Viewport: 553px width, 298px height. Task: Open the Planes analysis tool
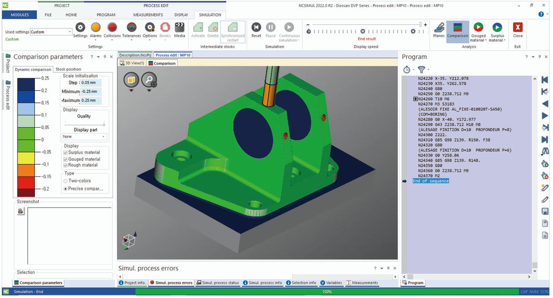(x=439, y=28)
